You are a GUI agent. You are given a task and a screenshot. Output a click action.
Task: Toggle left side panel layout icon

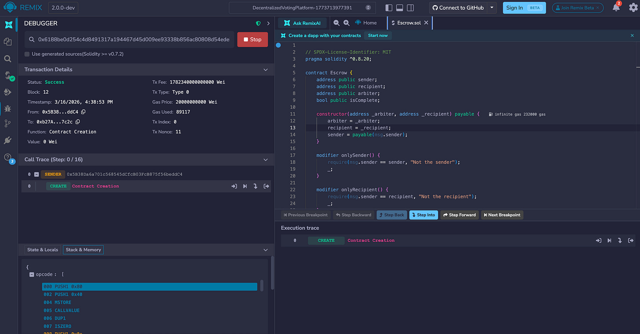pos(389,7)
